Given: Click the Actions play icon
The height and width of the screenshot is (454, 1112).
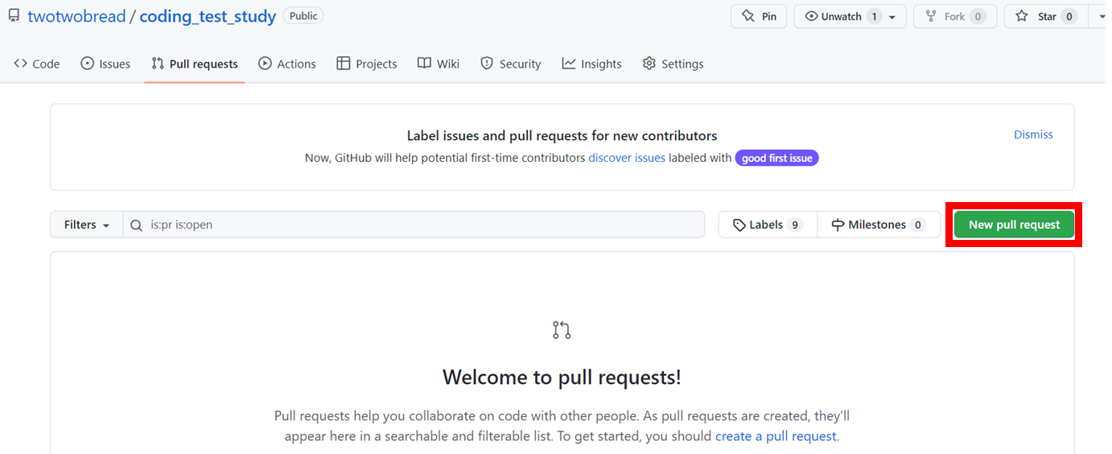Looking at the screenshot, I should tap(265, 64).
